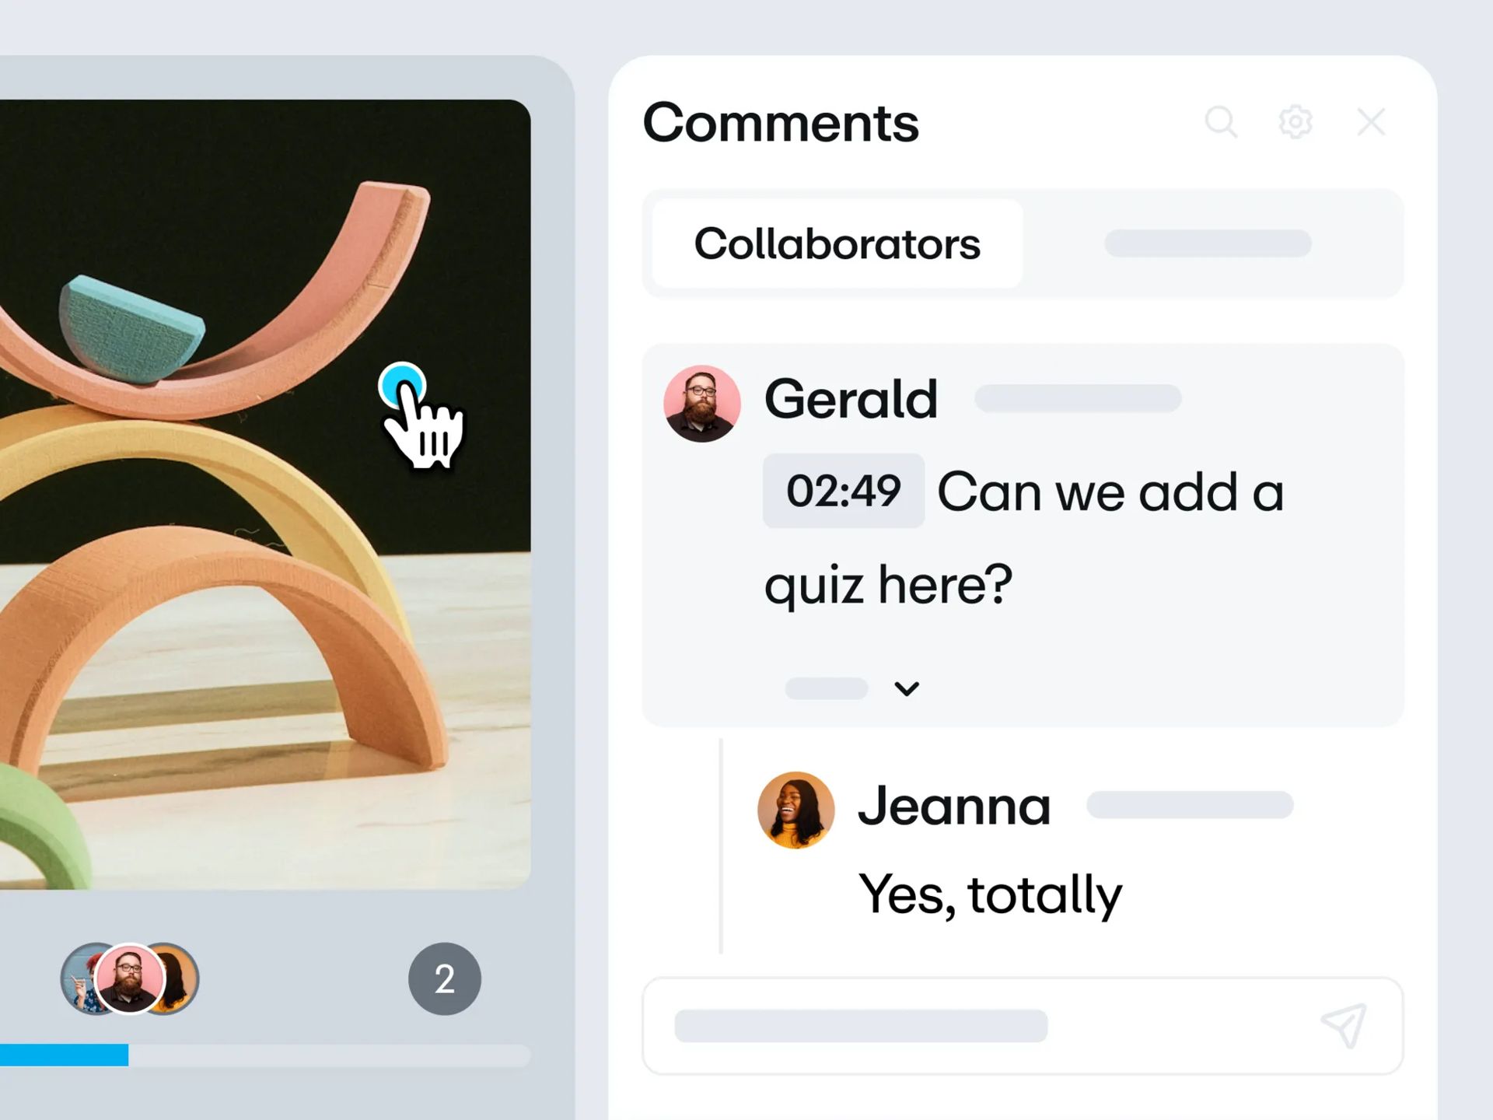Expand replies with the chevron arrow
Viewport: 1493px width, 1120px height.
[x=907, y=688]
